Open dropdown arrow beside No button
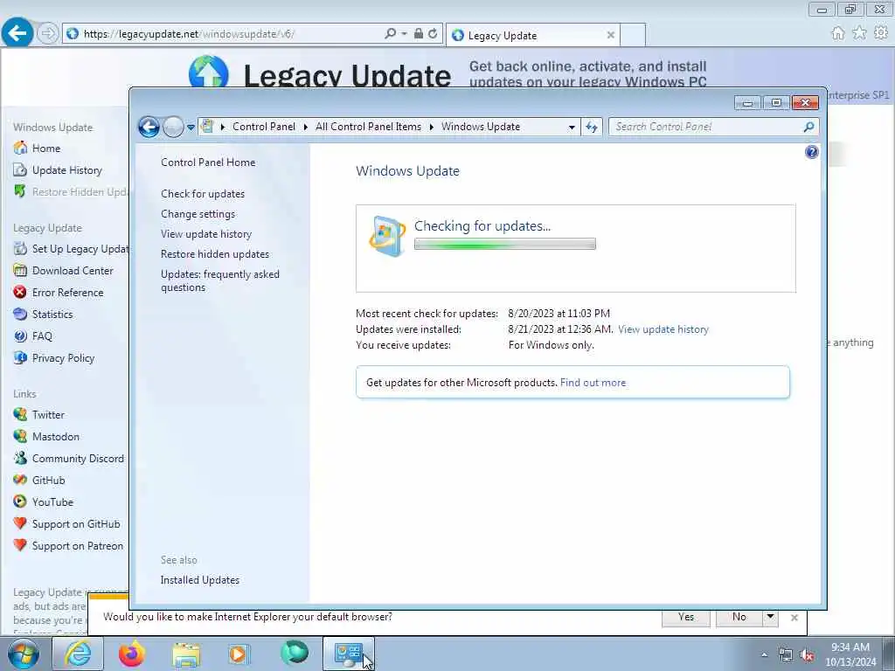Viewport: 895px width, 671px height. click(770, 618)
